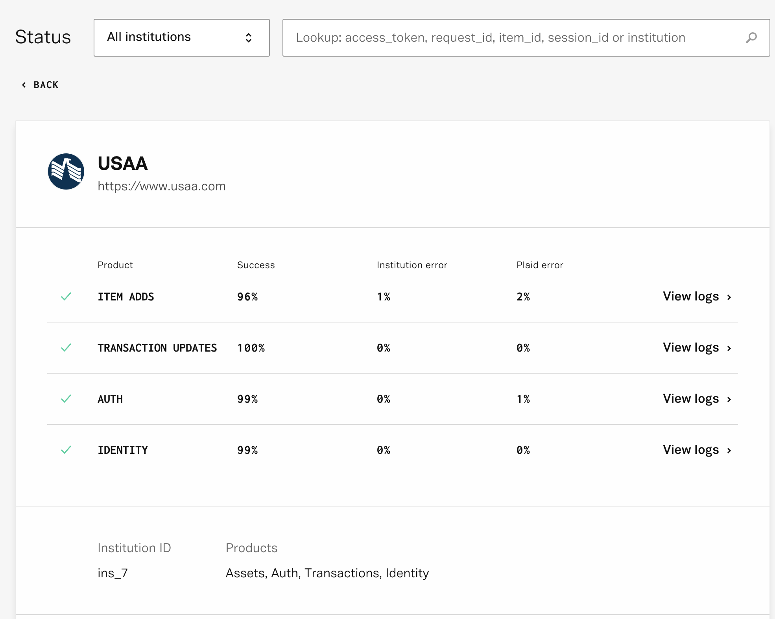Screen dimensions: 775x619
Task: Click the Identity row green checkmark
Action: (x=66, y=450)
